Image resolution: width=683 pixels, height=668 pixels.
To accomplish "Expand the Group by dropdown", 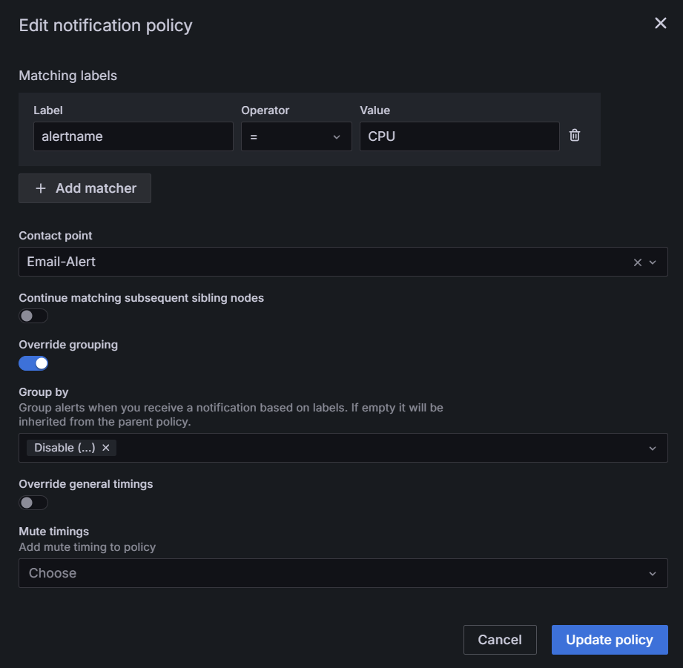I will (x=653, y=448).
